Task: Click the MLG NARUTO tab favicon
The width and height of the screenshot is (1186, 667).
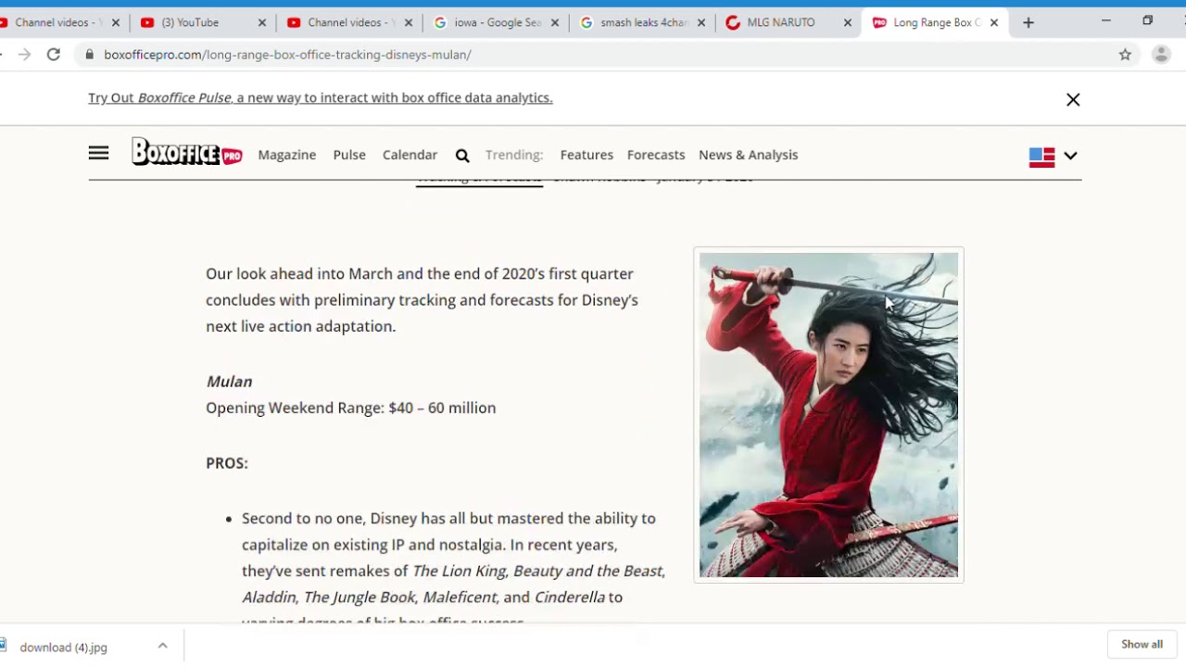Action: click(x=733, y=22)
